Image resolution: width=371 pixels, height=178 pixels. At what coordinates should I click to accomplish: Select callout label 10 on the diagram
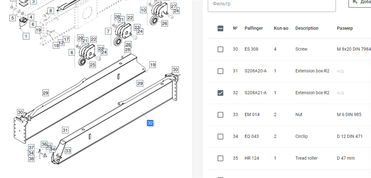click(143, 10)
